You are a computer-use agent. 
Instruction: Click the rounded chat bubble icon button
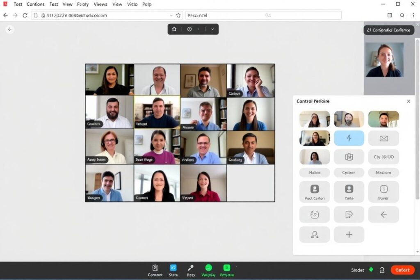tap(315, 214)
